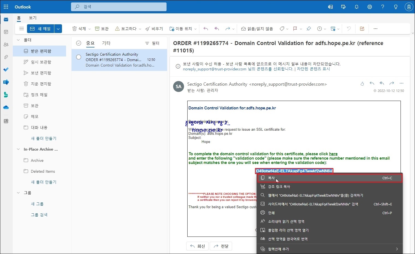Select all messages circle checkbox
The image size is (415, 254).
[x=79, y=43]
